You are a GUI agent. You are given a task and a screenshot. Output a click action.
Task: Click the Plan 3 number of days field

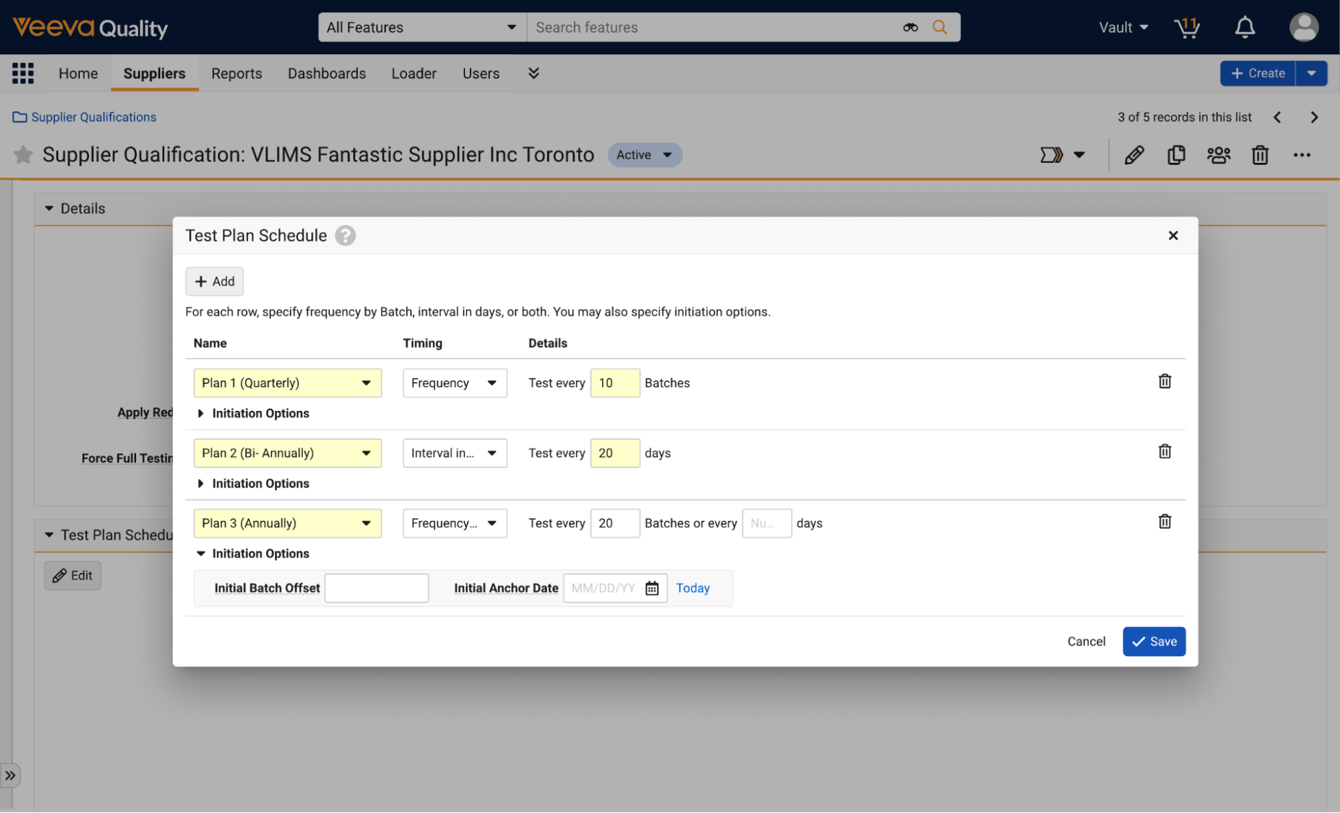pos(767,523)
